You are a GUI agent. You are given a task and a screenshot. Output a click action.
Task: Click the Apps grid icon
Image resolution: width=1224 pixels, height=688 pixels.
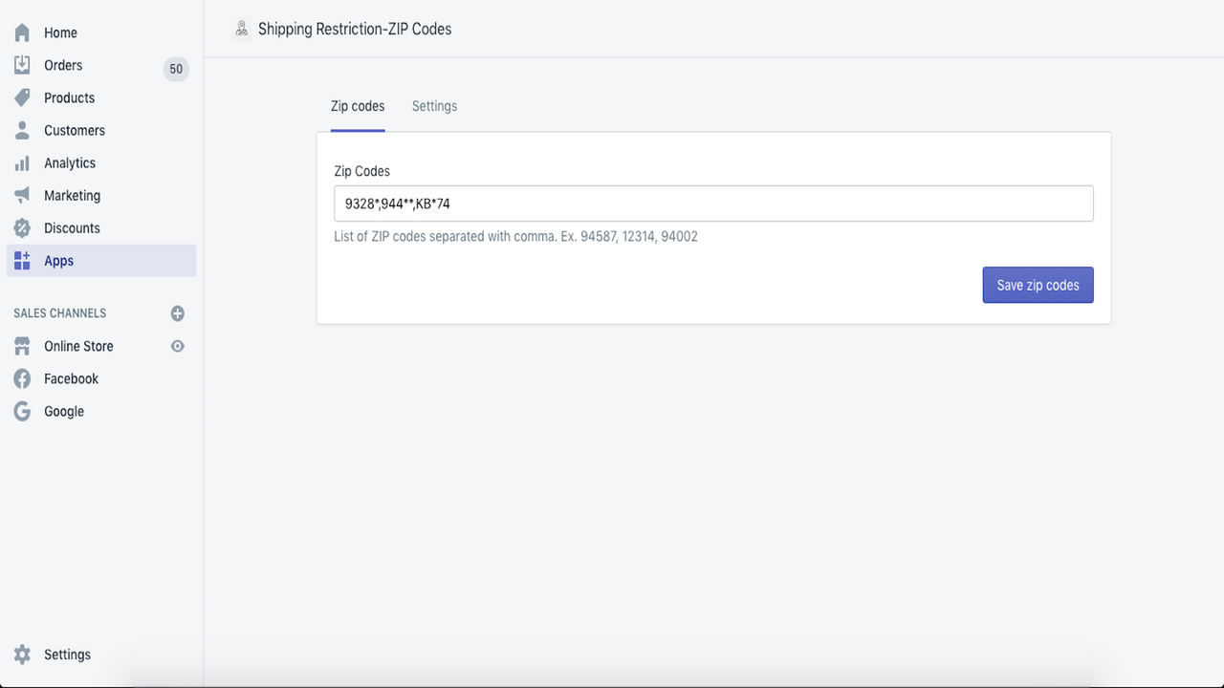click(21, 259)
